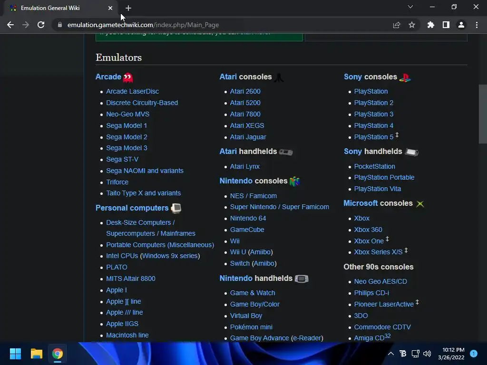Bookmark this page with the star
The width and height of the screenshot is (487, 365).
coord(412,25)
